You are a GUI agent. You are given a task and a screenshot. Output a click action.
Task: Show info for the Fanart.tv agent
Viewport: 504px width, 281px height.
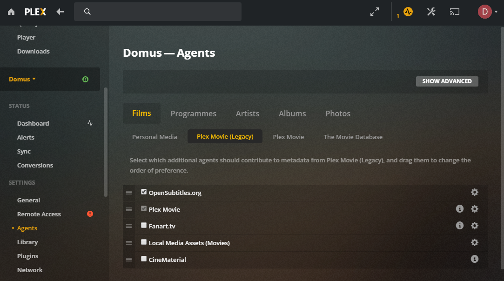click(x=460, y=226)
